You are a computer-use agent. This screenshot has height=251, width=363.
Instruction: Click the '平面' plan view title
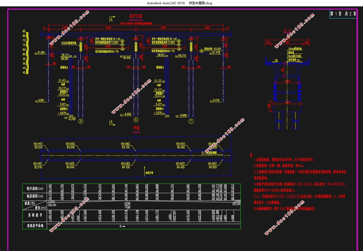136,128
